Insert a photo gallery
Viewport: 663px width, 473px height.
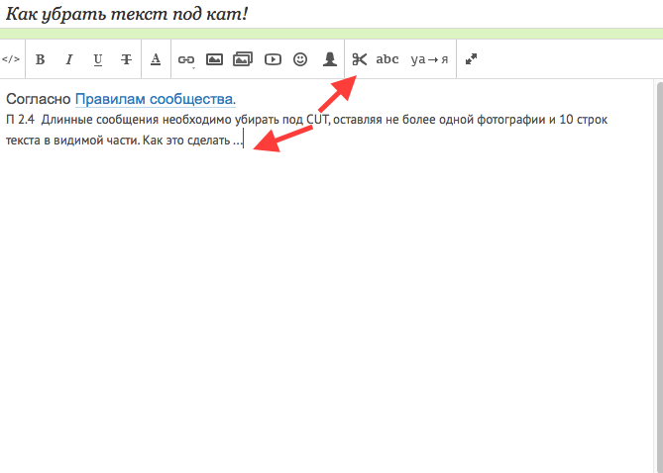pos(243,59)
